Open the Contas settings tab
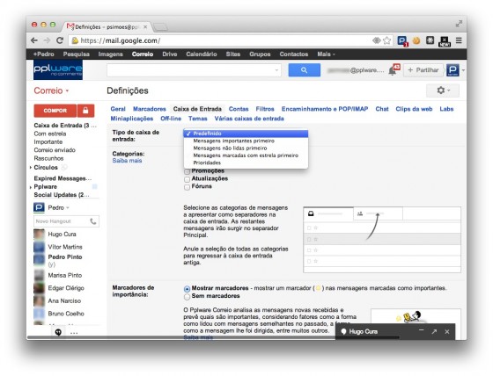The width and height of the screenshot is (493, 376). point(239,109)
